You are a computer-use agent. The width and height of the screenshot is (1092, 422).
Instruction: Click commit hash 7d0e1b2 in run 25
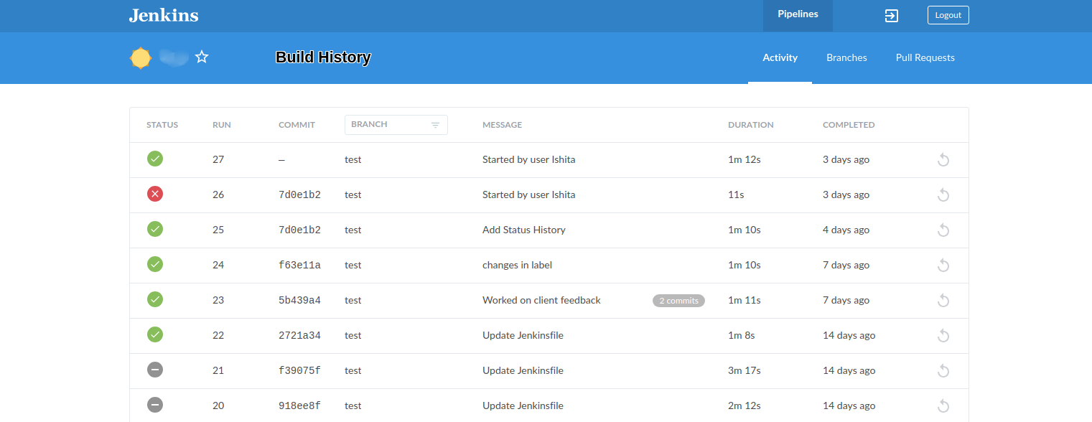(x=299, y=230)
